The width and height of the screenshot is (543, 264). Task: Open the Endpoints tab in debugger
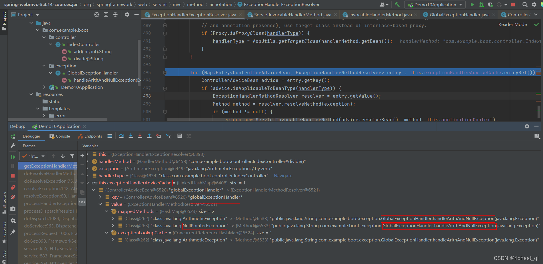(x=90, y=136)
